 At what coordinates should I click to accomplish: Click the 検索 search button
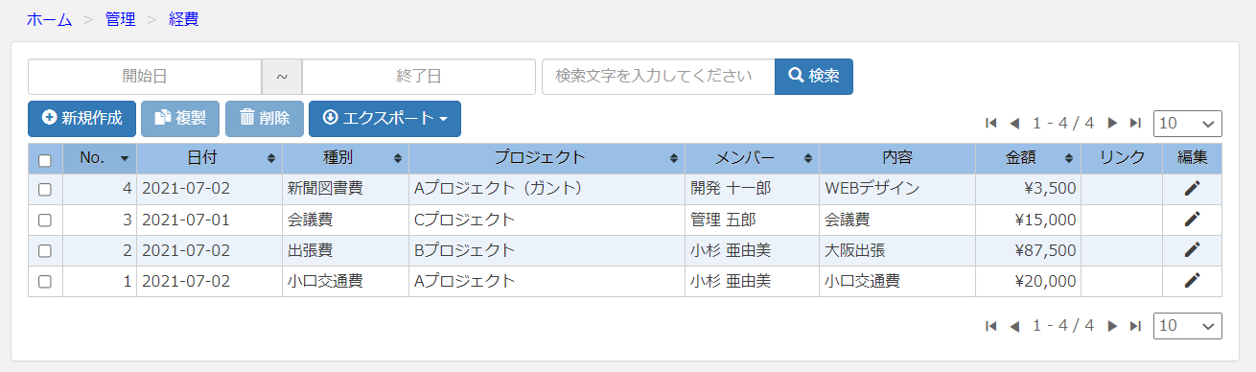(814, 77)
